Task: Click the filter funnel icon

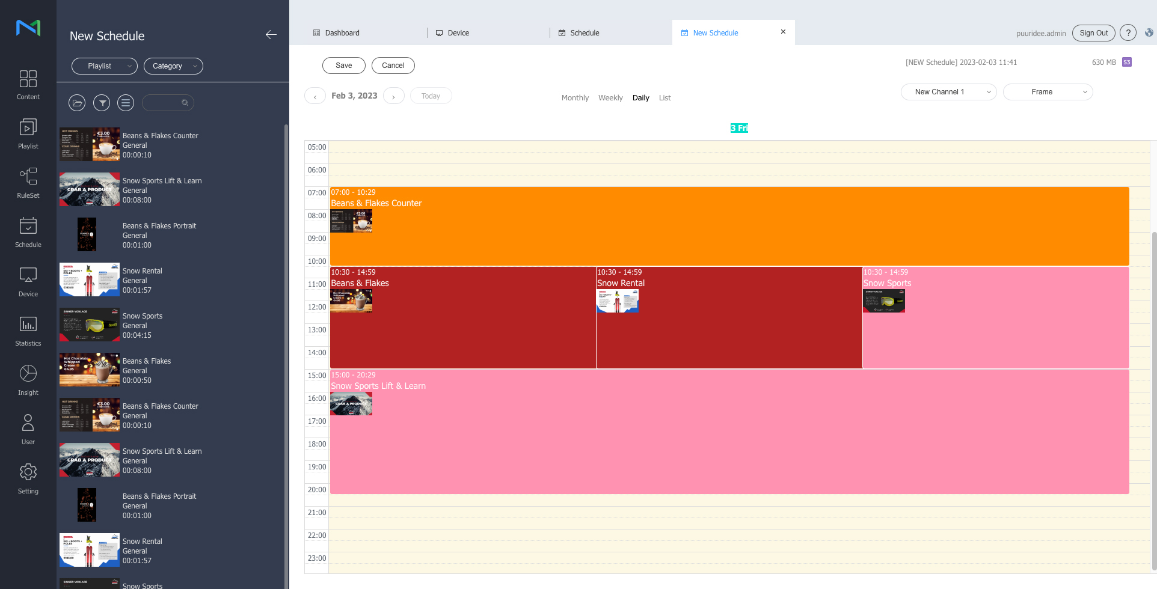Action: (x=102, y=103)
